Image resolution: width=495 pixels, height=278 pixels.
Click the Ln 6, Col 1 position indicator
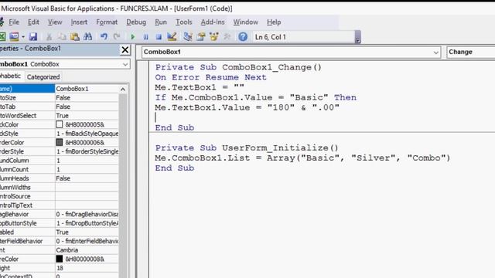coord(304,37)
